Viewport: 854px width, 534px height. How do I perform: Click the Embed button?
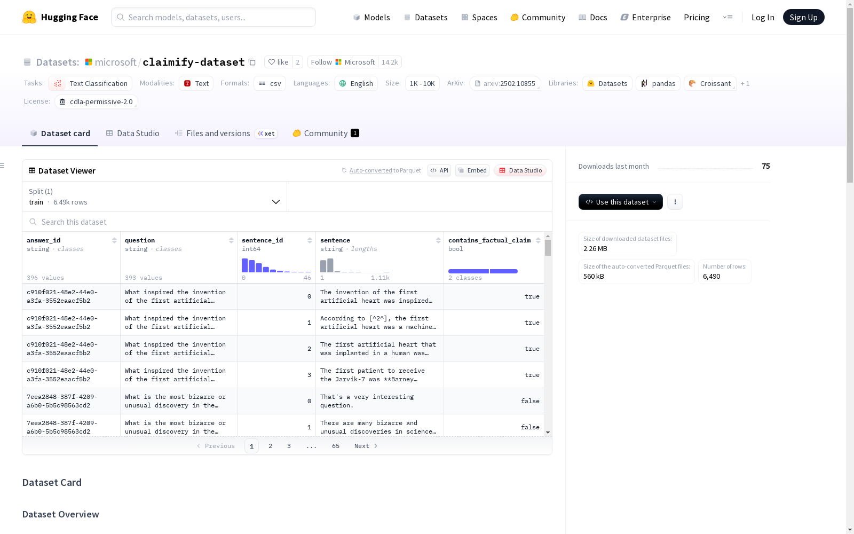[x=472, y=170]
